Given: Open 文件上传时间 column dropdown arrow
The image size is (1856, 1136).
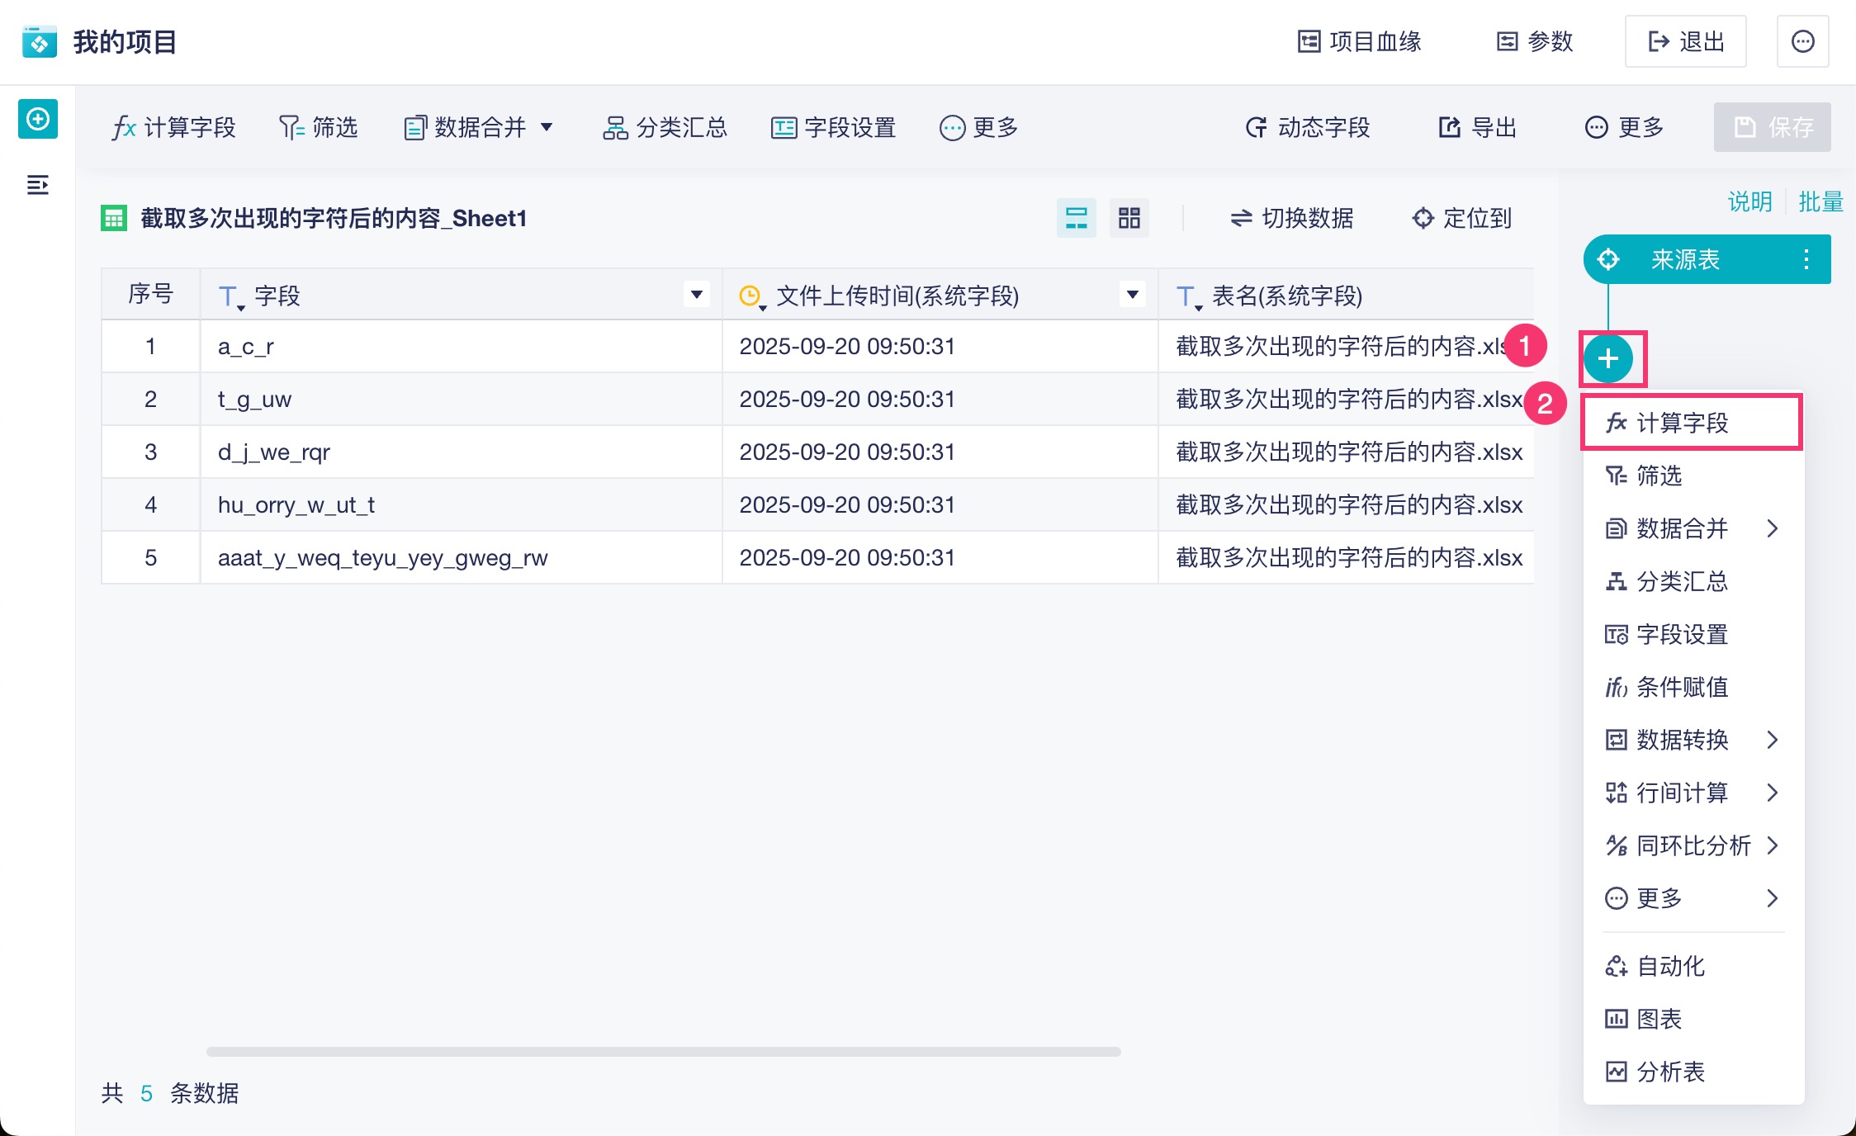Looking at the screenshot, I should (x=1132, y=294).
